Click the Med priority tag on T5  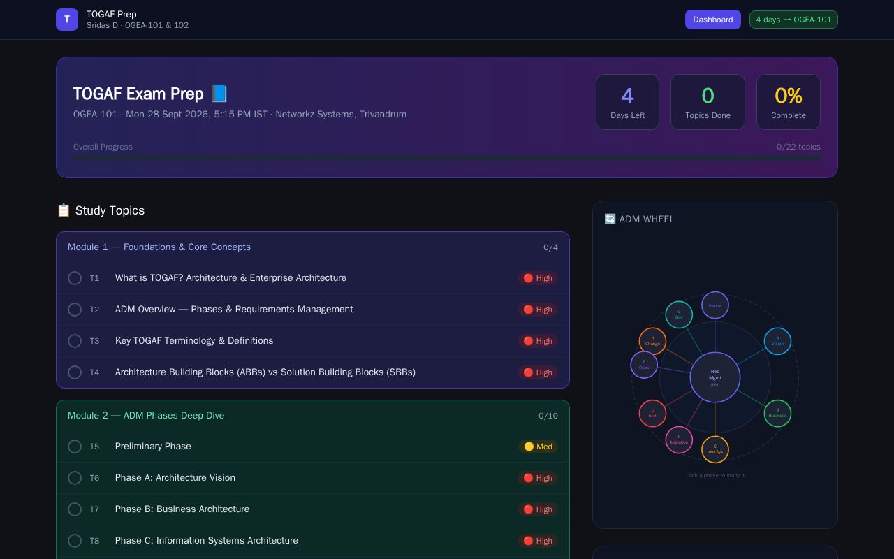click(x=538, y=447)
